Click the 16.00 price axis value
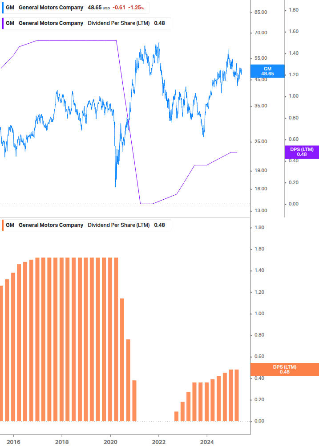The height and width of the screenshot is (448, 319). [261, 189]
